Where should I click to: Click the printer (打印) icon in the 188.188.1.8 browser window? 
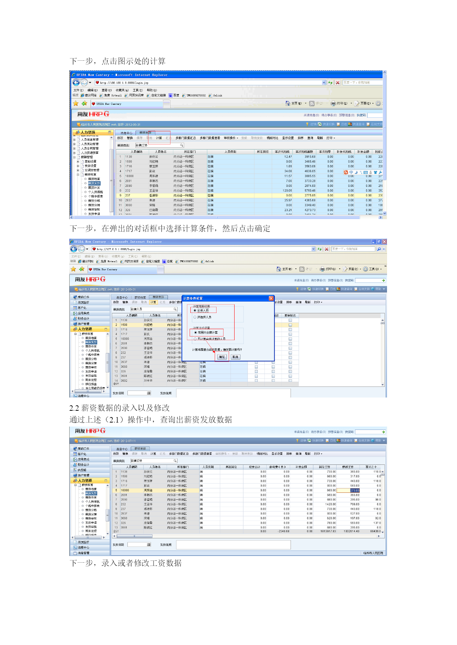pyautogui.click(x=333, y=103)
